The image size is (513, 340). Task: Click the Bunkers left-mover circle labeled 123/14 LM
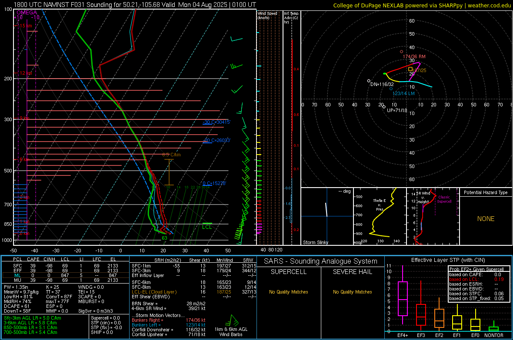[391, 89]
